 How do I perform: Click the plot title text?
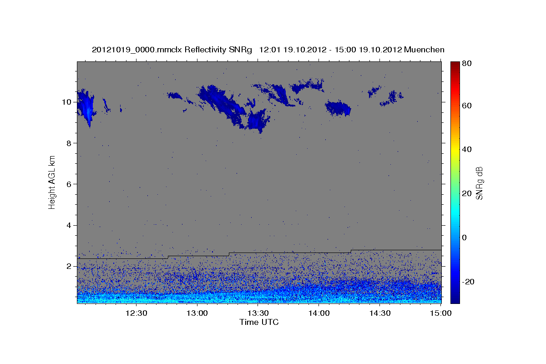click(268, 50)
